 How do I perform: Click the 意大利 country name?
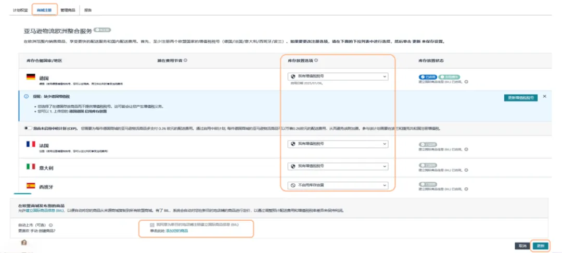coord(46,168)
